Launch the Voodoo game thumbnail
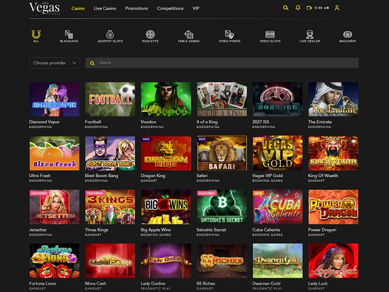This screenshot has height=292, width=389. coord(166,99)
